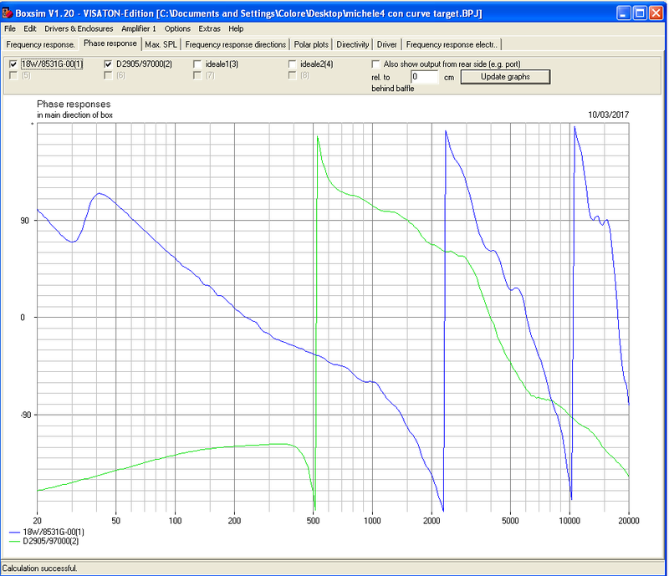This screenshot has width=669, height=576.
Task: Open the Extras menu
Action: tap(210, 28)
